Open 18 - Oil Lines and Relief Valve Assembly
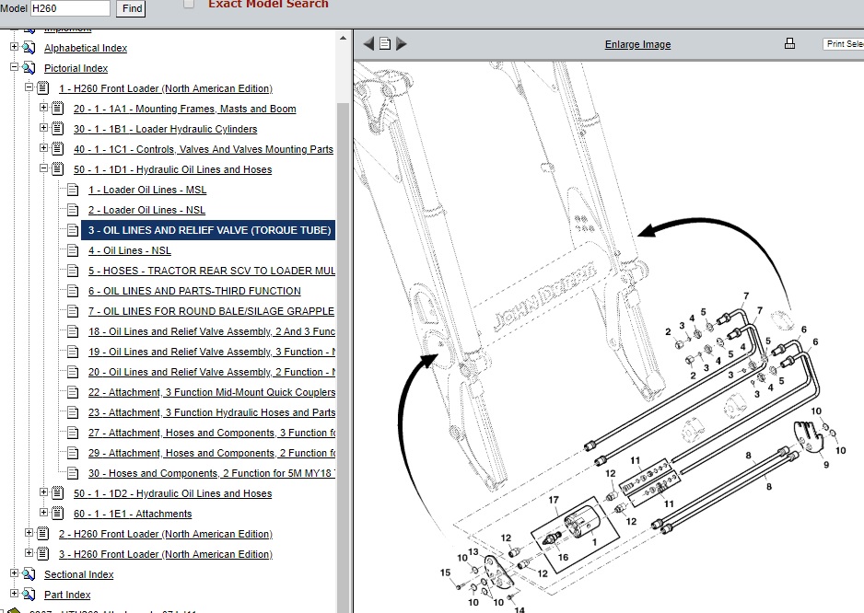Screen dimensions: 864x613 tap(212, 331)
